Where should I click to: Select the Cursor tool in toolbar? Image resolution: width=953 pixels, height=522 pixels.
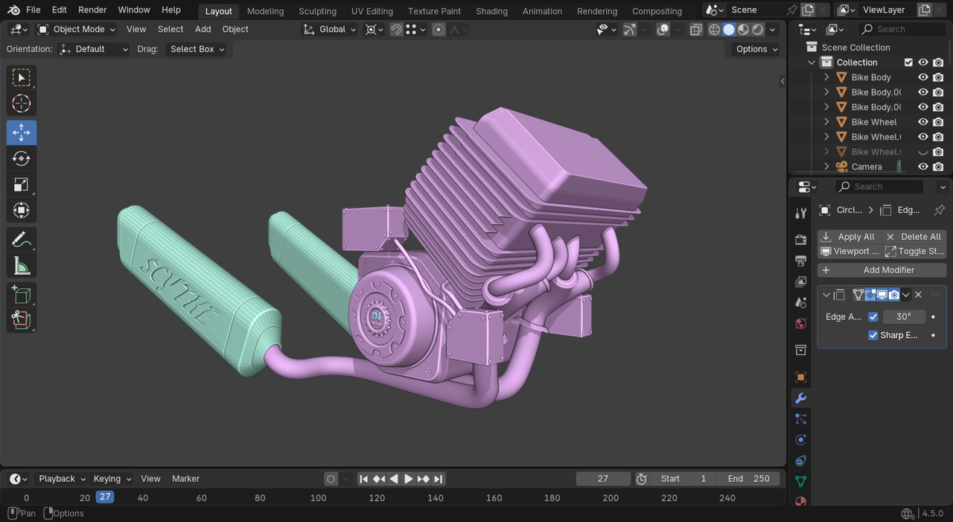click(x=21, y=104)
